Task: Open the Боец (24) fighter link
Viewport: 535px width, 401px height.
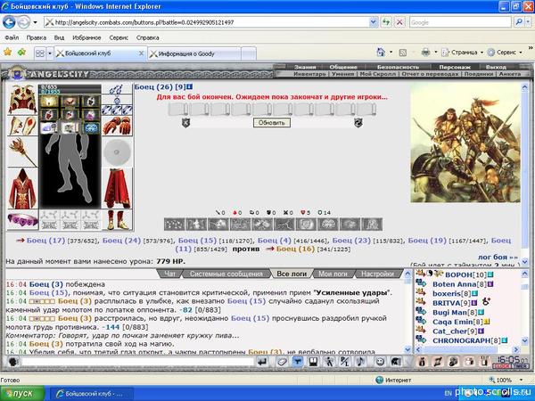Action: point(121,240)
